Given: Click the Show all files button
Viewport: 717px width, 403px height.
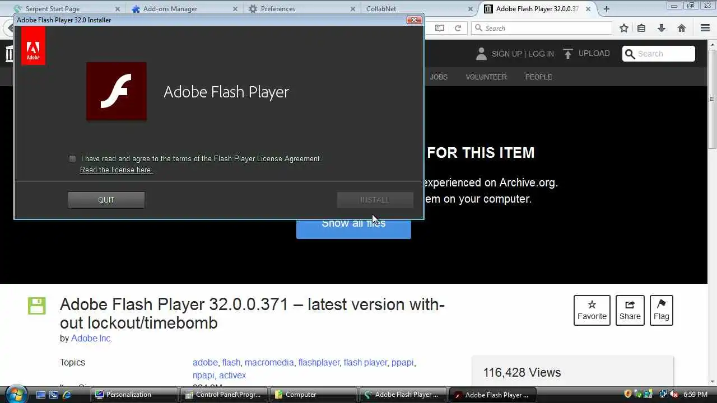Looking at the screenshot, I should (x=353, y=228).
